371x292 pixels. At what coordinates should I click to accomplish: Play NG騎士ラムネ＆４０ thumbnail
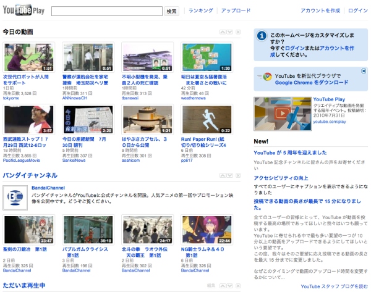pyautogui.click(x=207, y=230)
